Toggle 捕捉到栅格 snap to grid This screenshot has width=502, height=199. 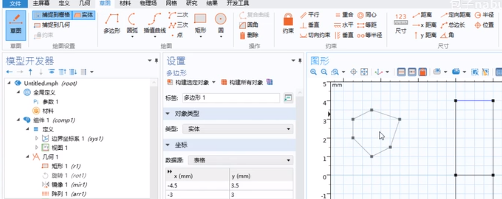pos(52,15)
